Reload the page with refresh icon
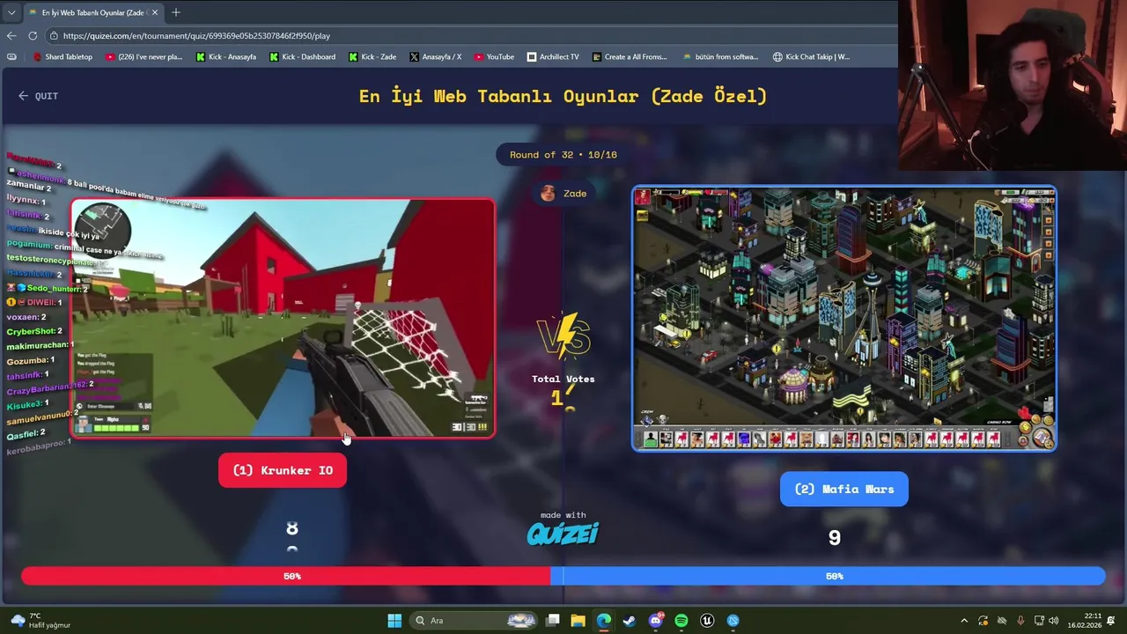Screen dimensions: 1127x634 33,35
